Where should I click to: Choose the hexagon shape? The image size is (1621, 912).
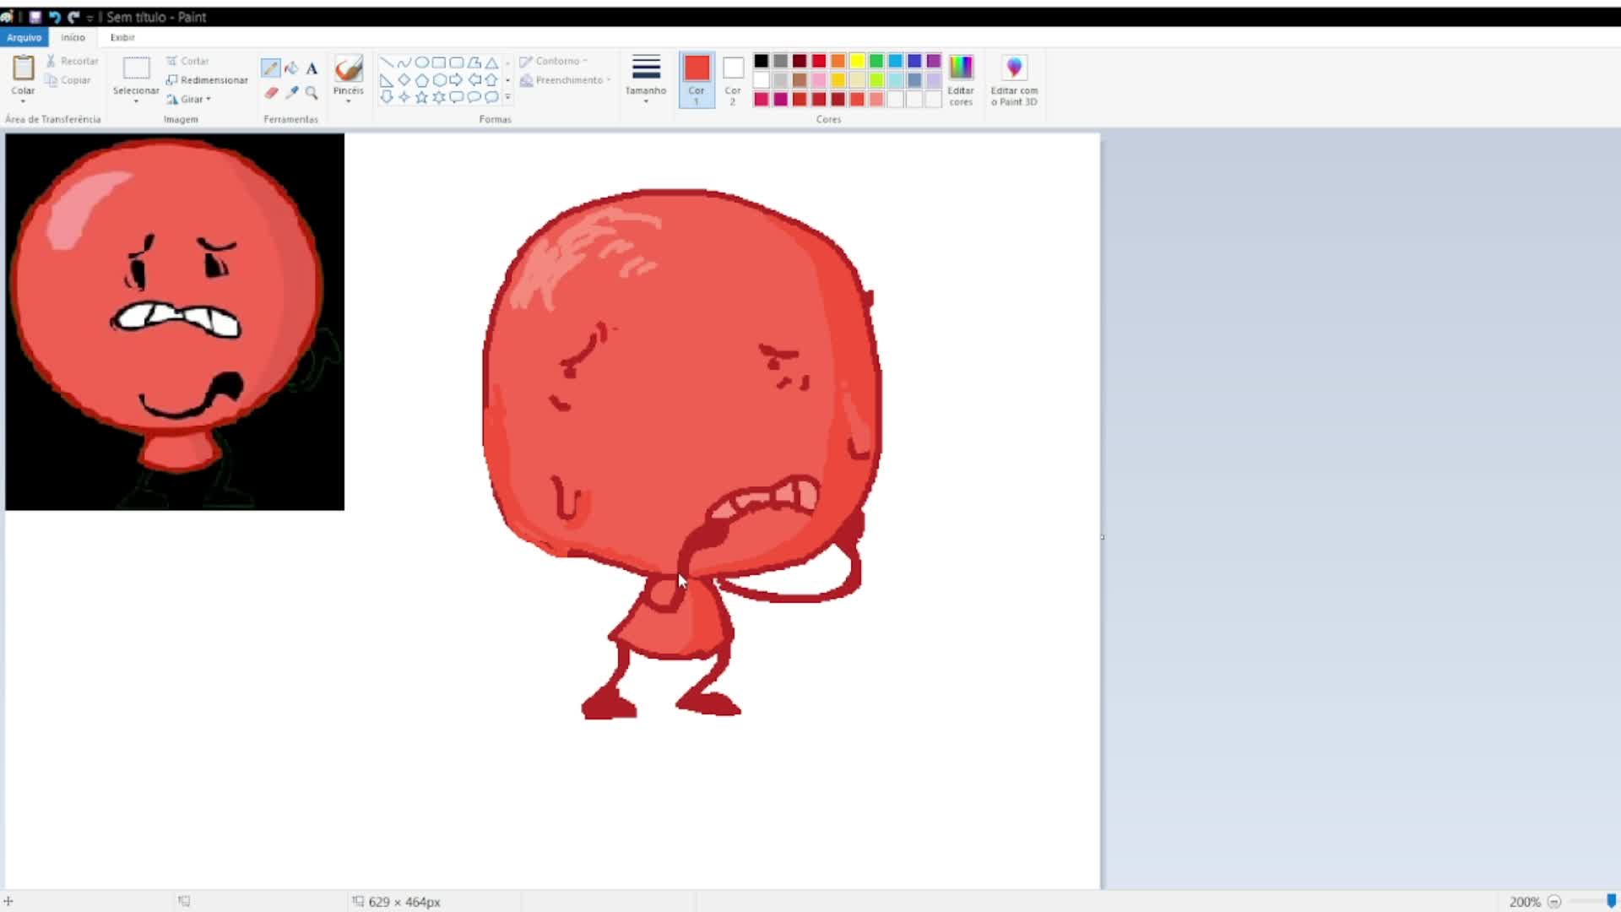pyautogui.click(x=439, y=80)
